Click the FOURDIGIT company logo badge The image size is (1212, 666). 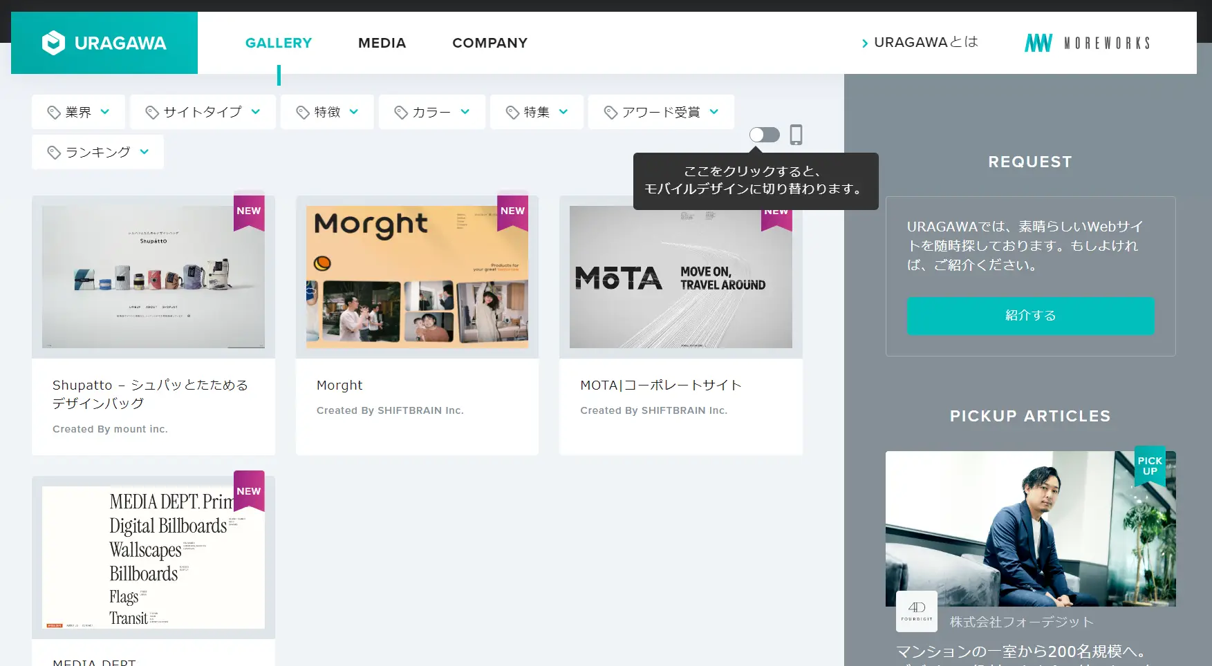coord(917,611)
